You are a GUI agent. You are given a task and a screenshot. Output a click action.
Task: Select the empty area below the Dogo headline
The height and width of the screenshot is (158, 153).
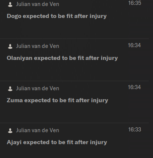74,29
